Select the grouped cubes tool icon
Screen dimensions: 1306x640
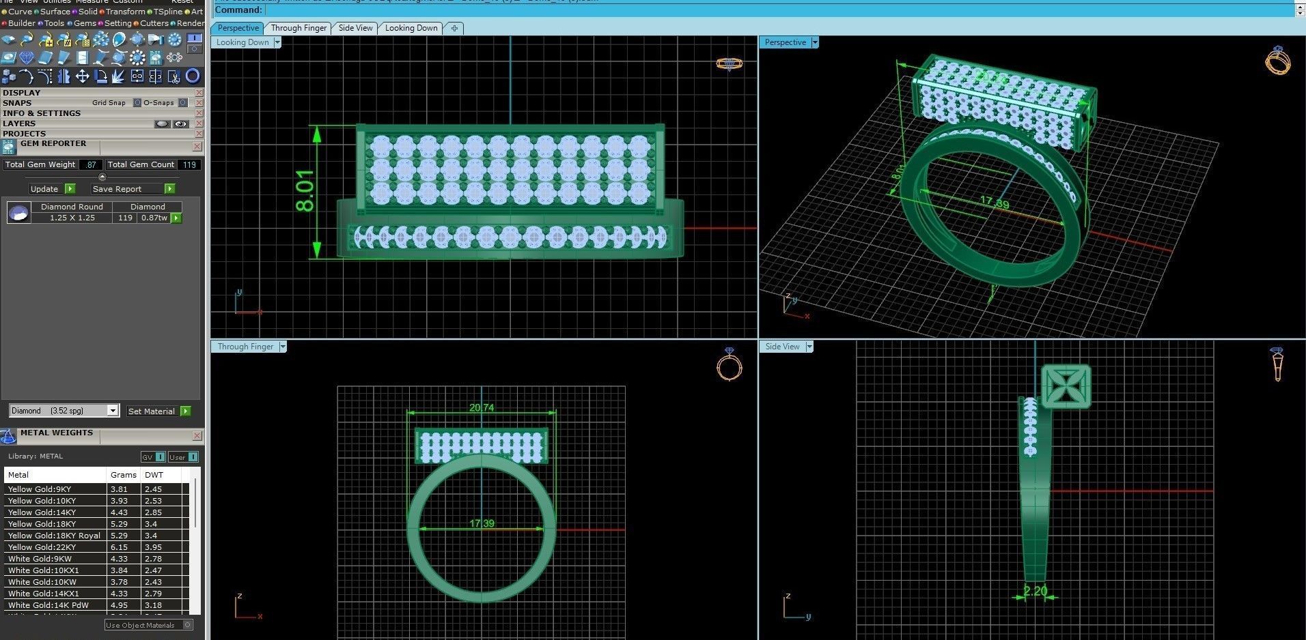coord(9,76)
